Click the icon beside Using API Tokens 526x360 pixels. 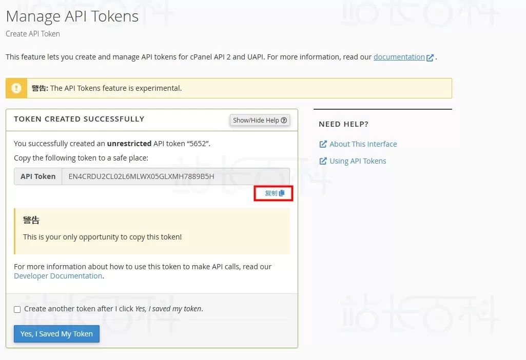[x=323, y=161]
